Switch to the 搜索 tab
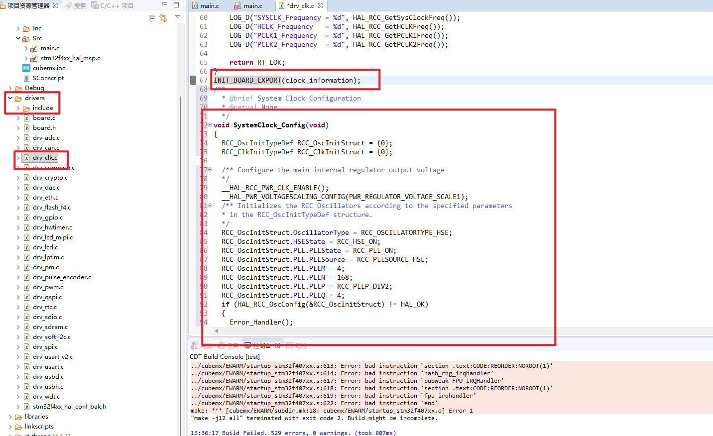Image resolution: width=713 pixels, height=436 pixels. point(75,5)
